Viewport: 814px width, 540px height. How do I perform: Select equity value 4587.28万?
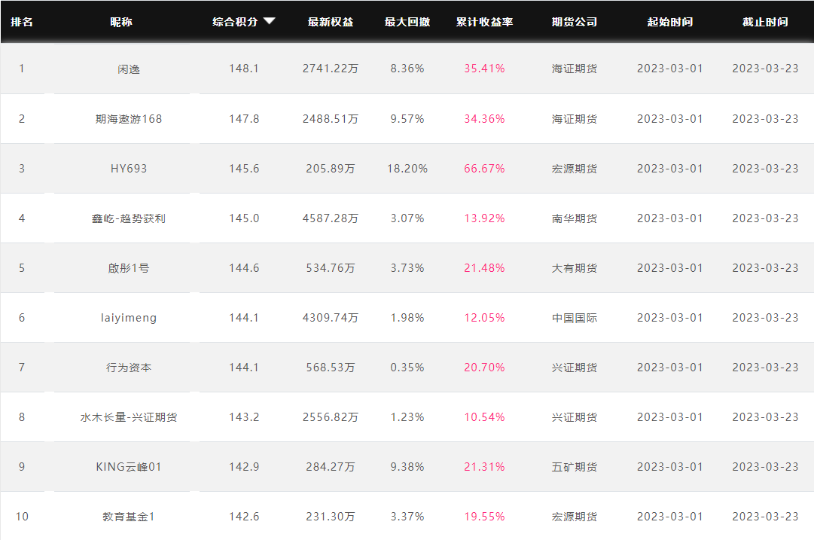pyautogui.click(x=330, y=218)
